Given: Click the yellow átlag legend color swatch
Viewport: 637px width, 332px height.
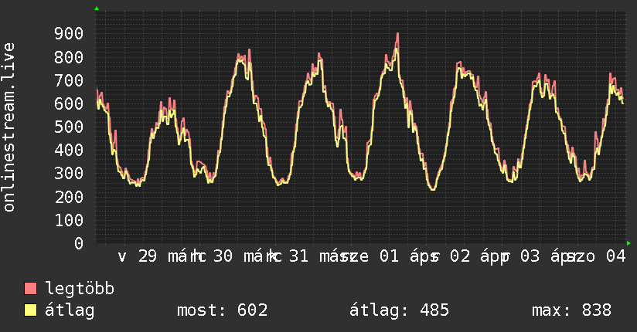Looking at the screenshot, I should point(31,310).
